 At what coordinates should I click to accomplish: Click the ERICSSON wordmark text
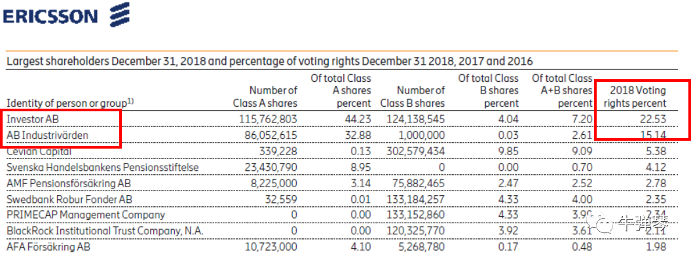click(50, 16)
